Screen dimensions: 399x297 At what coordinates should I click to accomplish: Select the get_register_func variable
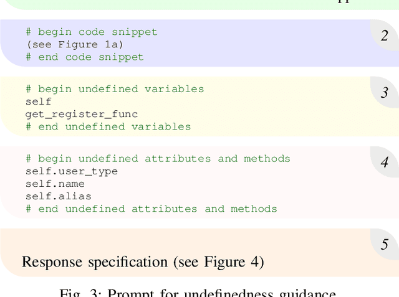click(82, 114)
